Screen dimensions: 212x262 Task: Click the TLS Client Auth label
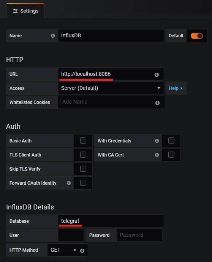(x=25, y=155)
